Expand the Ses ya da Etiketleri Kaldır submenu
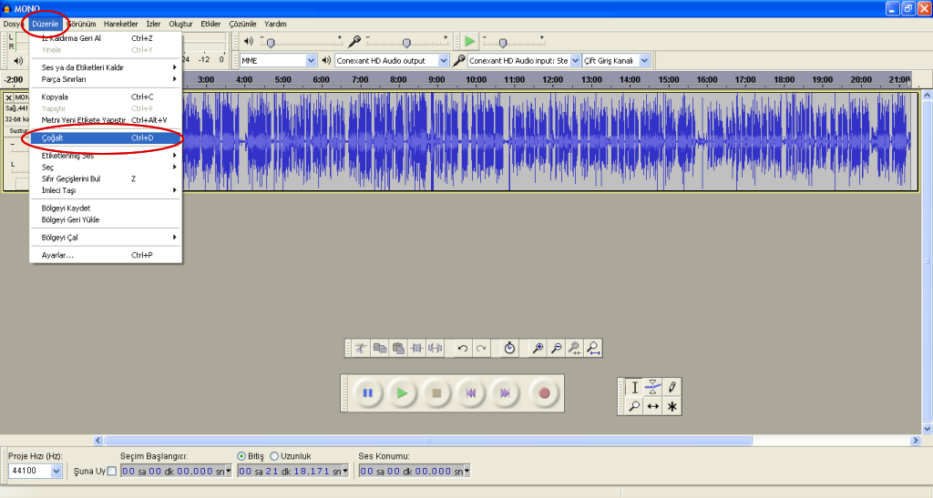Screen dimensions: 933x498 pyautogui.click(x=106, y=67)
